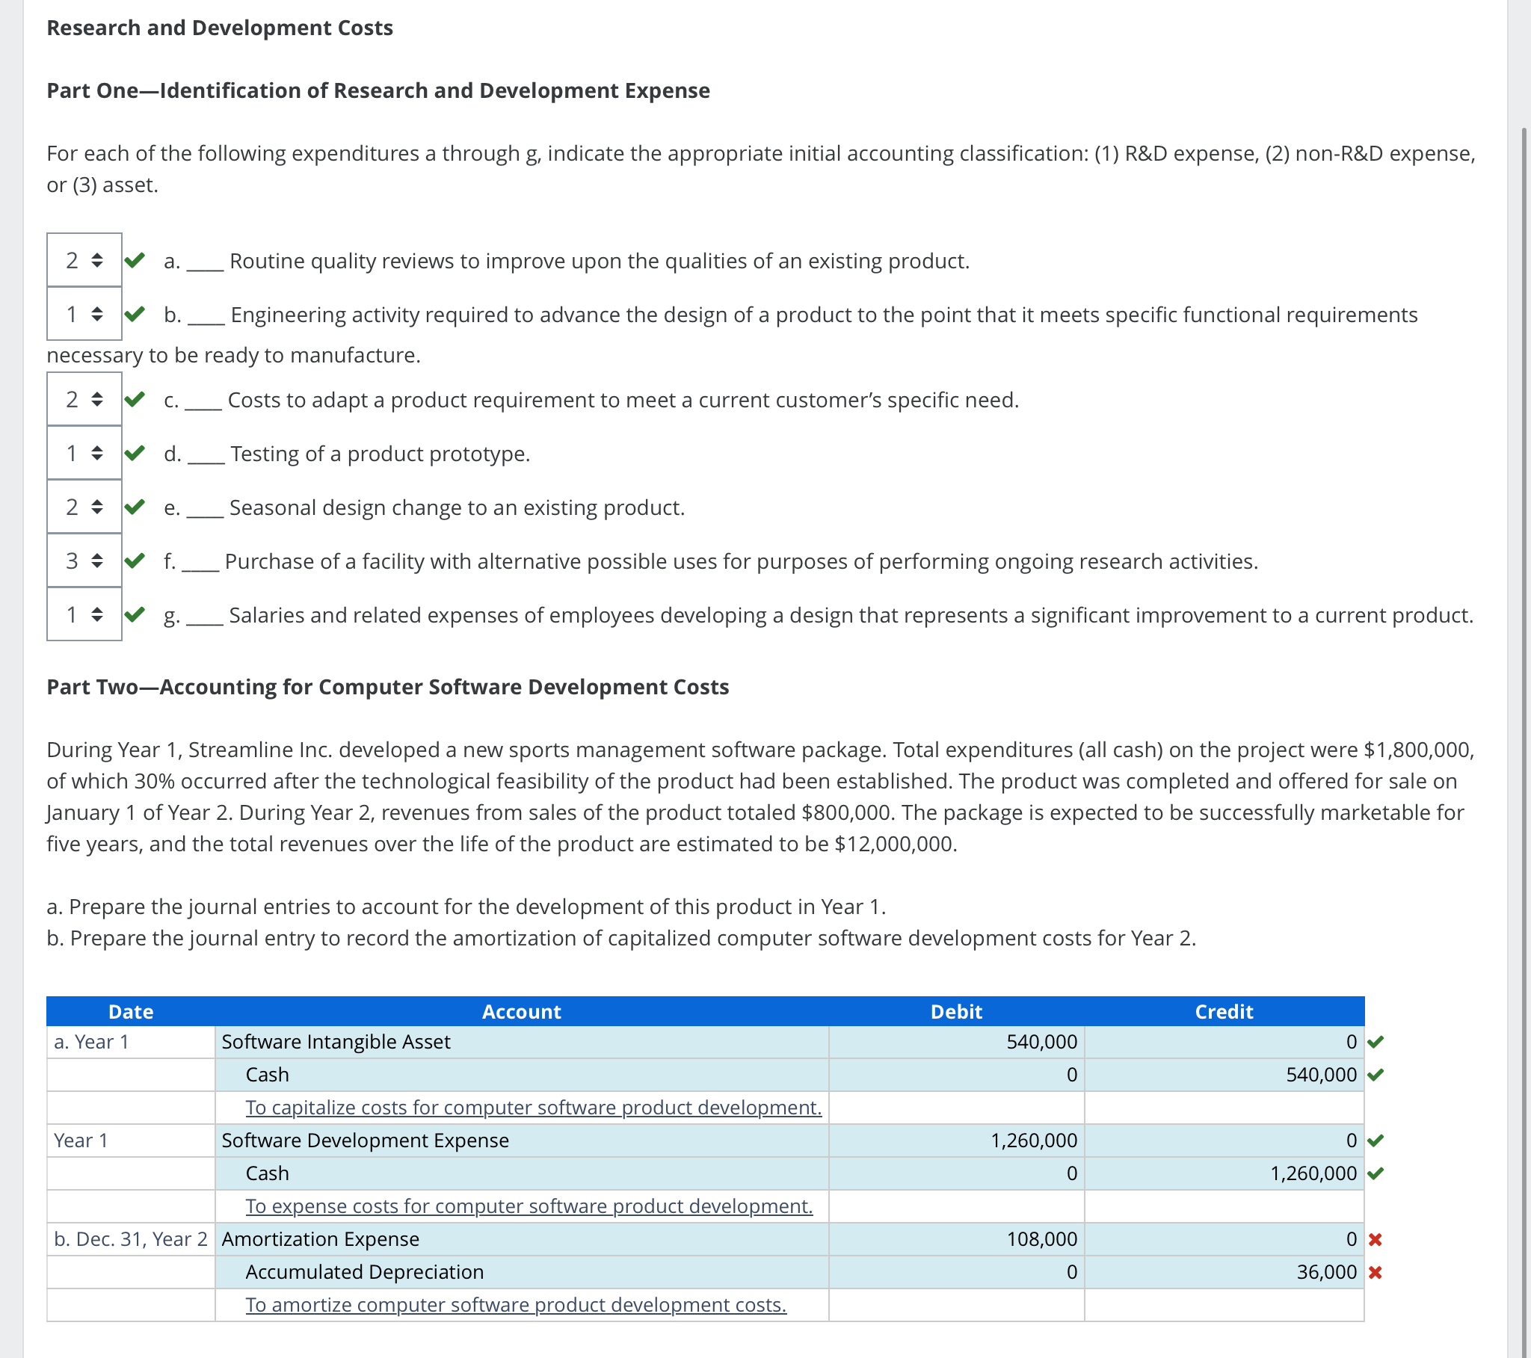
Task: Click the green checkmark beside item a
Action: 135,260
